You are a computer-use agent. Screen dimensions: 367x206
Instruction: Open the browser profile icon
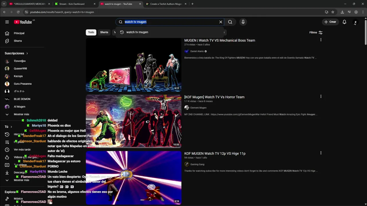coord(356,12)
